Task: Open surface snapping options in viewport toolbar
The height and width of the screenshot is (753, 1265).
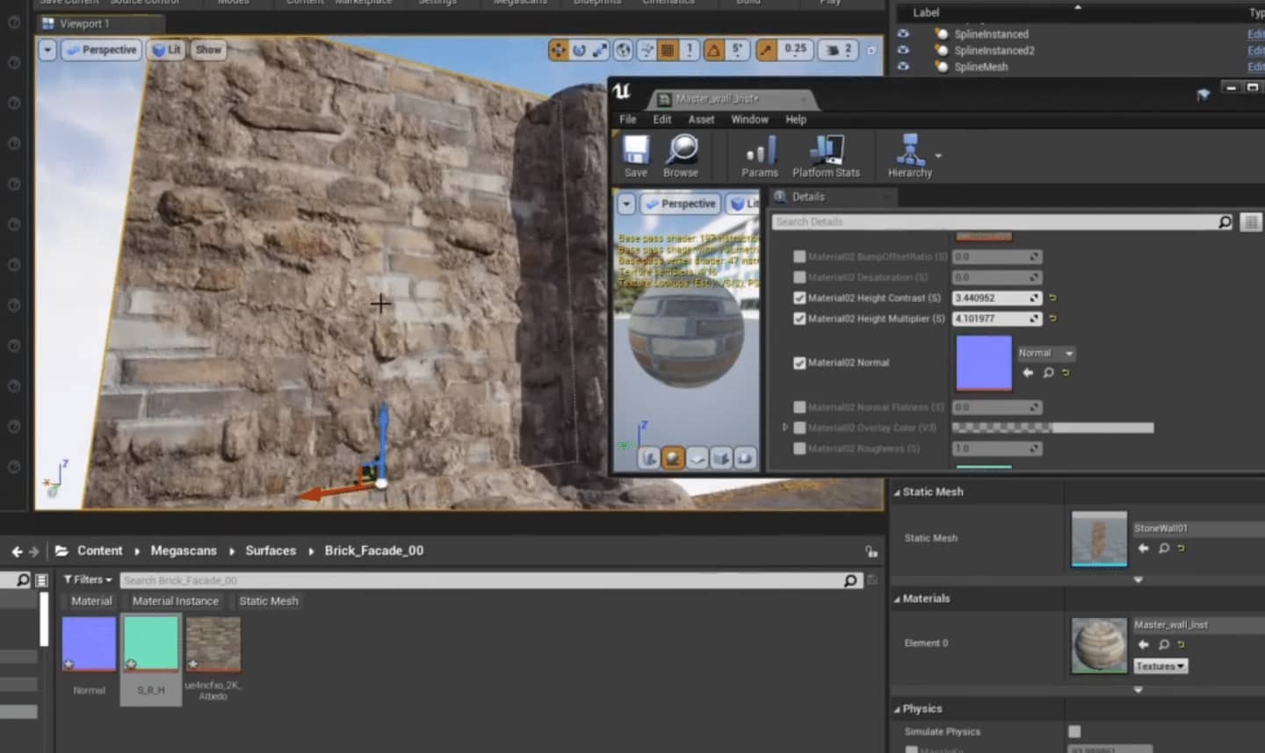Action: [x=647, y=50]
